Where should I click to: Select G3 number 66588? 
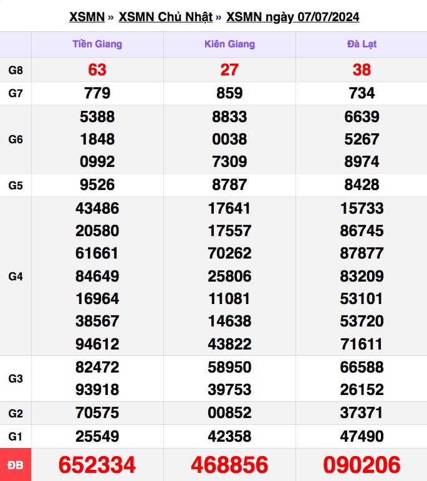362,367
